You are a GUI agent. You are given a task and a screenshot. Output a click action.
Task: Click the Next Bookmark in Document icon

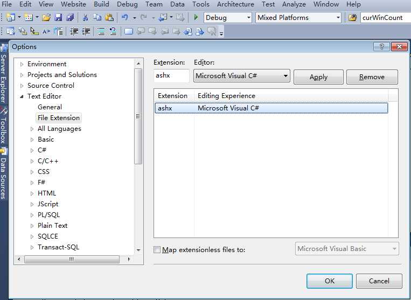(x=200, y=32)
